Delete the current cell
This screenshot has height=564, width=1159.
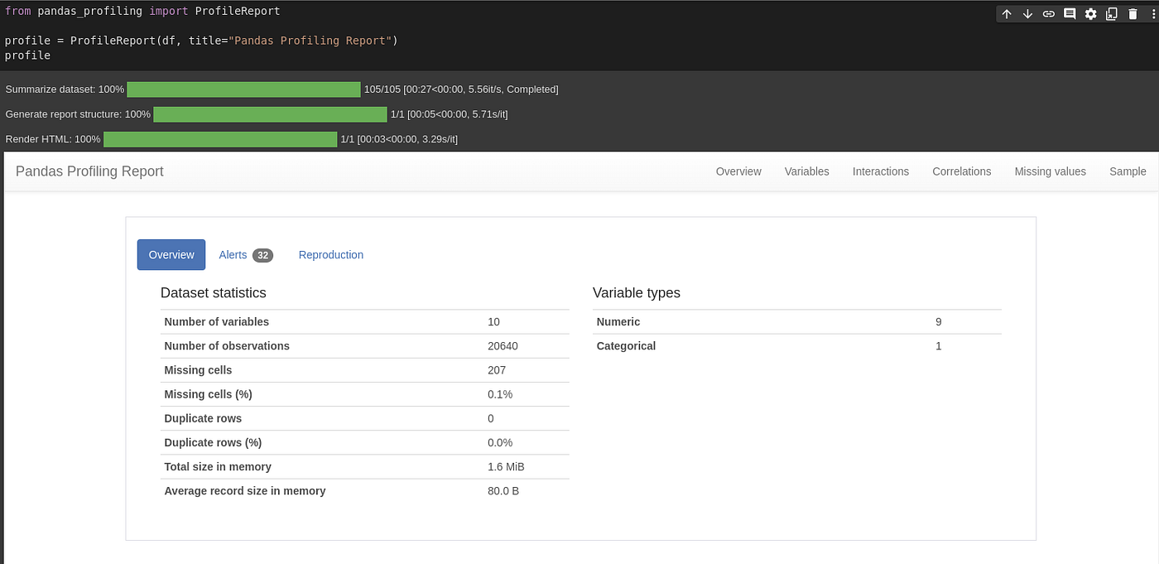[1133, 14]
